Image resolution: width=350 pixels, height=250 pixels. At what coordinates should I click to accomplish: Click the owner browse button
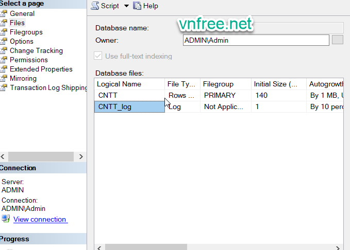[337, 40]
